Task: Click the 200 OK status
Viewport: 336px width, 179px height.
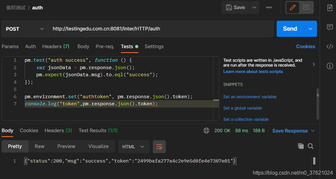Action: (x=222, y=131)
